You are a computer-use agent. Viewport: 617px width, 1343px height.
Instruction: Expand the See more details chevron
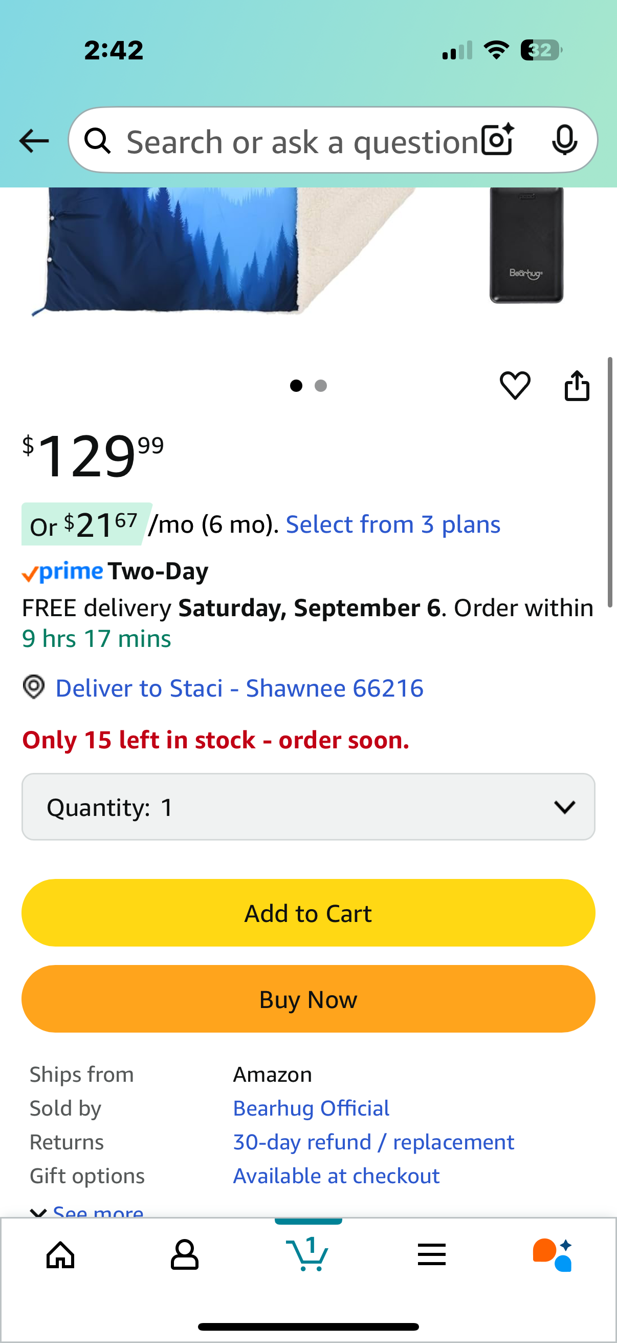pos(38,1212)
